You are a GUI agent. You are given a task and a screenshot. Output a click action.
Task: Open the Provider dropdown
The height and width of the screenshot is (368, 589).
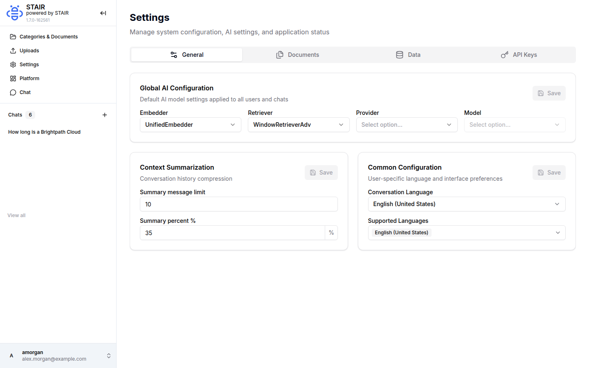coord(407,125)
